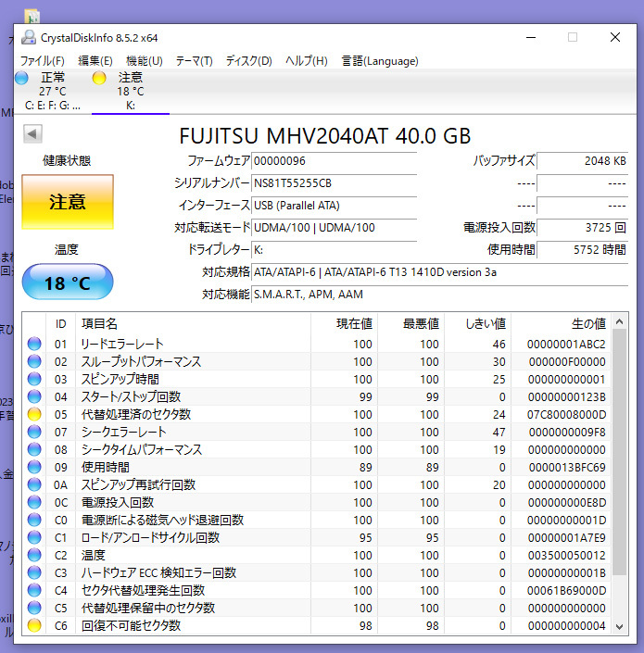The image size is (644, 653).
Task: Select the 回復不可能セクタ数 row name
Action: click(132, 625)
